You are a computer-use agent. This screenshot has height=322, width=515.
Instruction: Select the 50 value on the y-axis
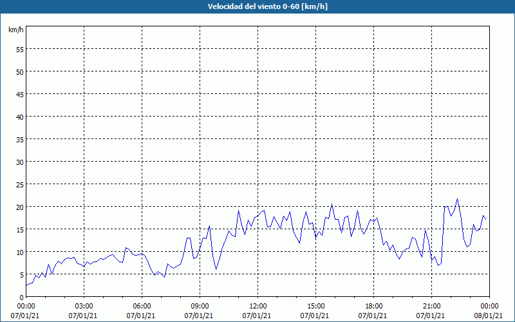coord(20,71)
